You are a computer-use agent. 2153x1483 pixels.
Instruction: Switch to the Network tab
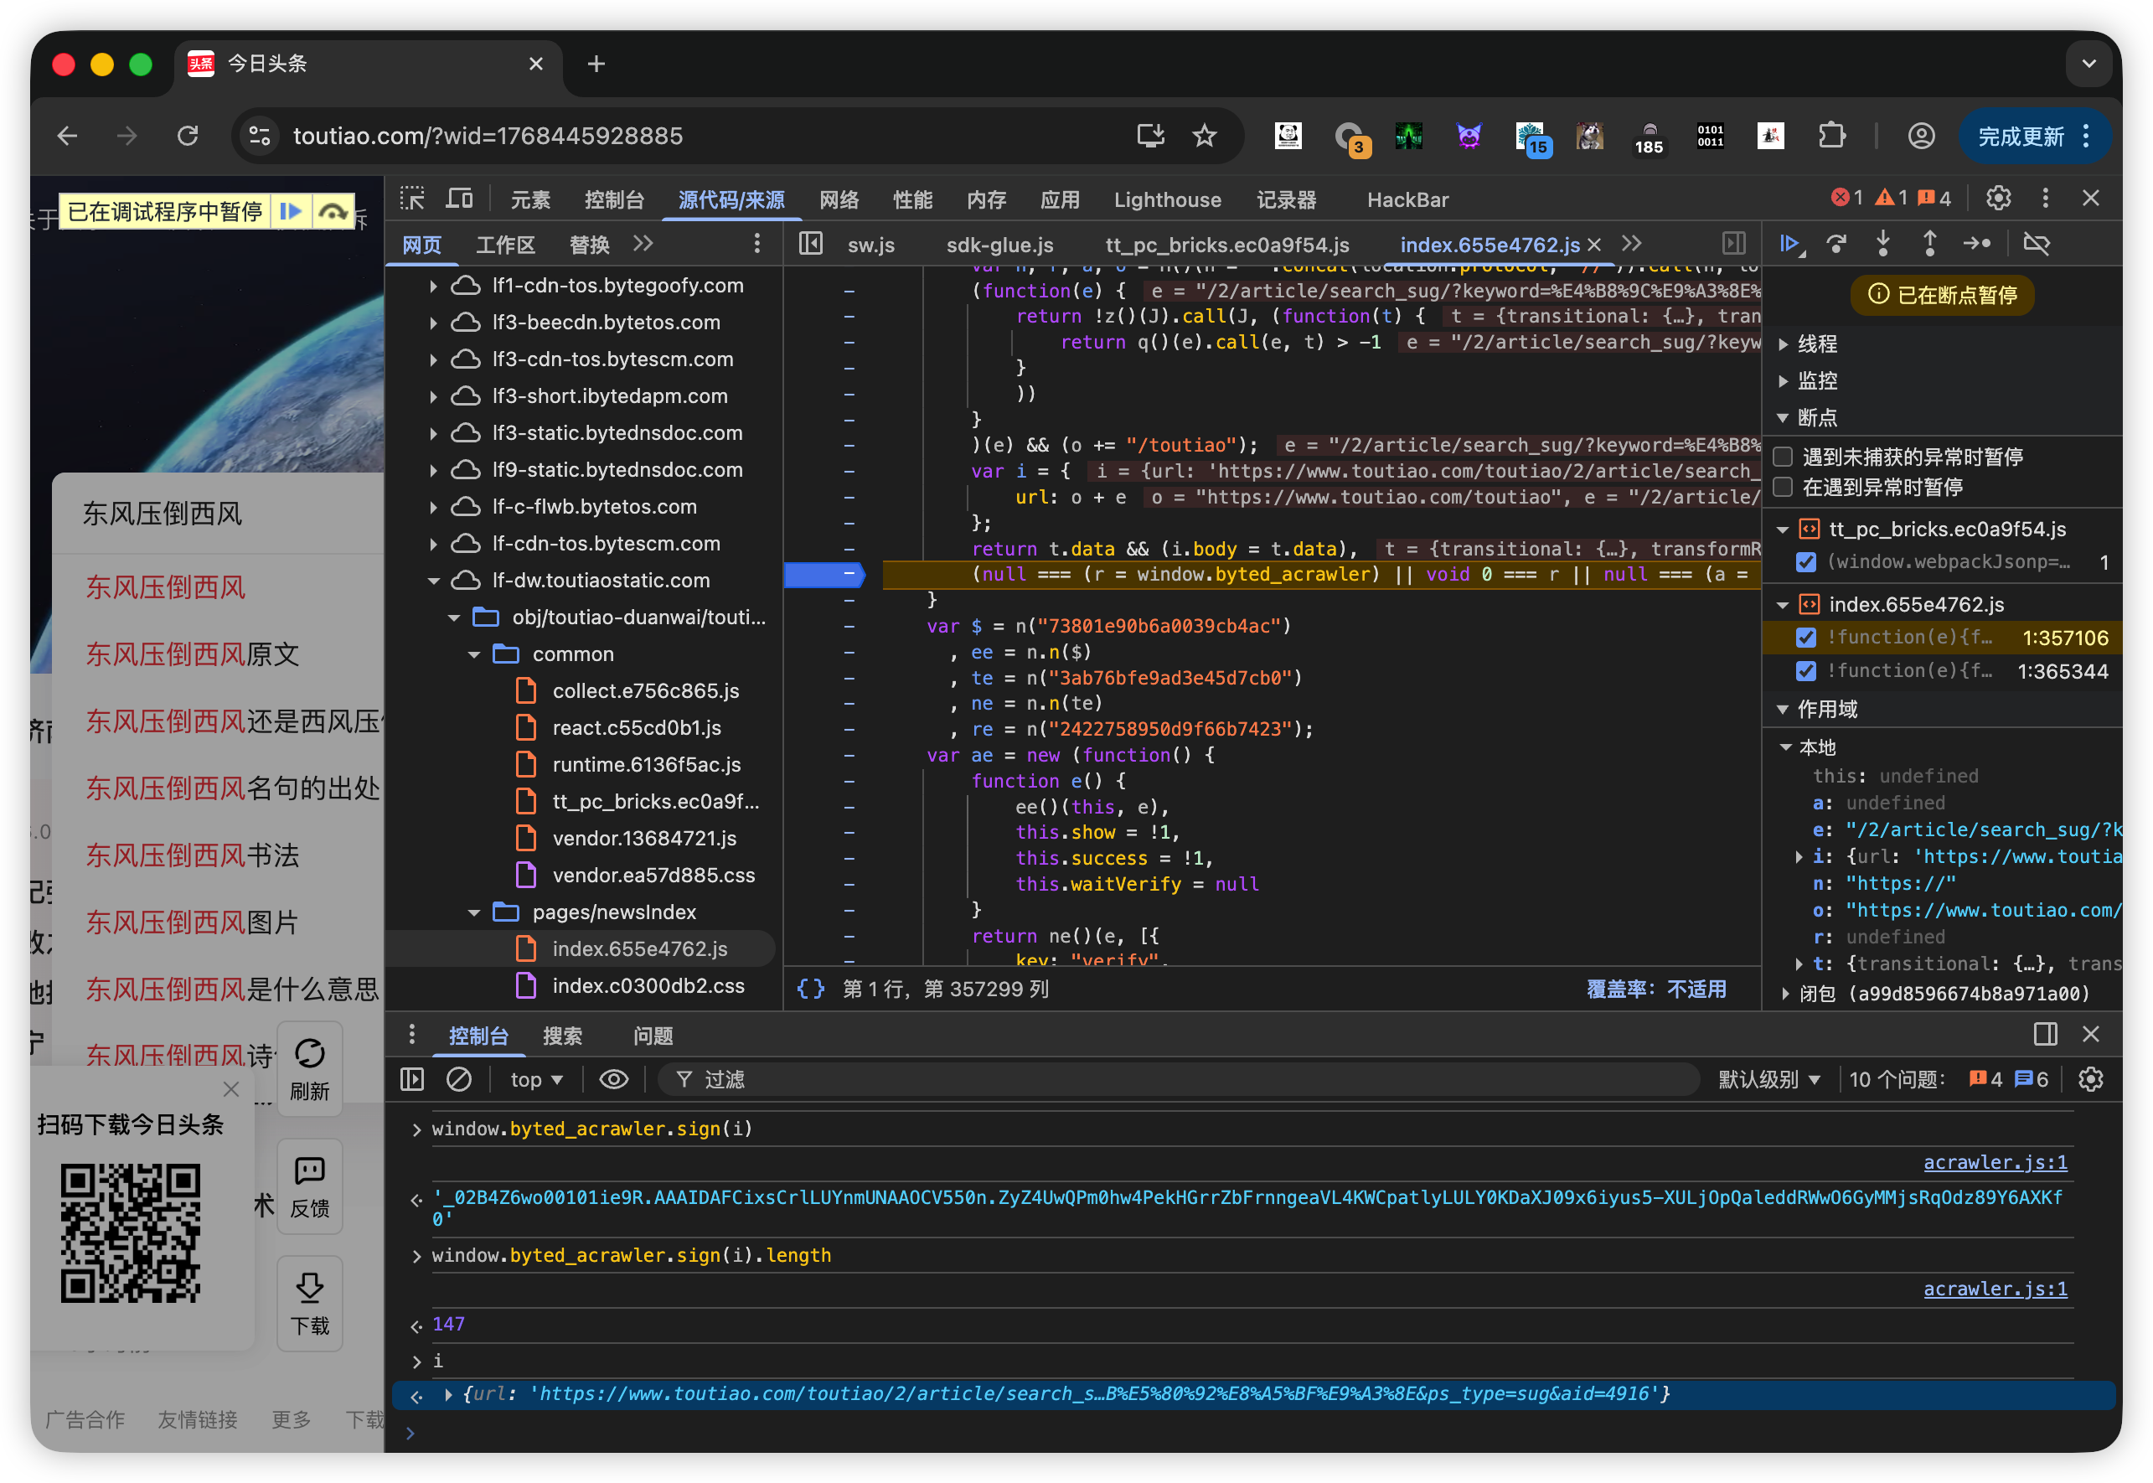pos(838,199)
